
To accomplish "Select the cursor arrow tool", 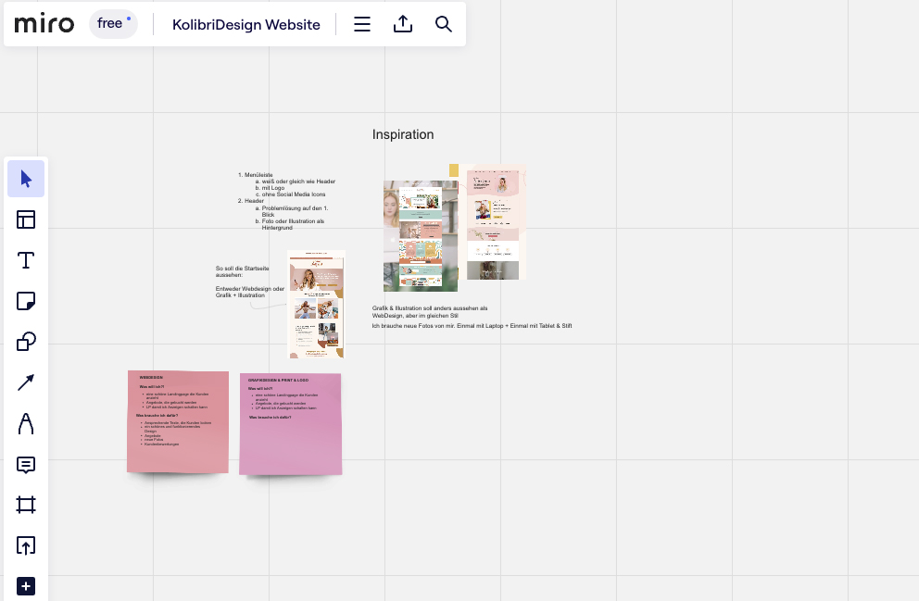I will pyautogui.click(x=26, y=179).
